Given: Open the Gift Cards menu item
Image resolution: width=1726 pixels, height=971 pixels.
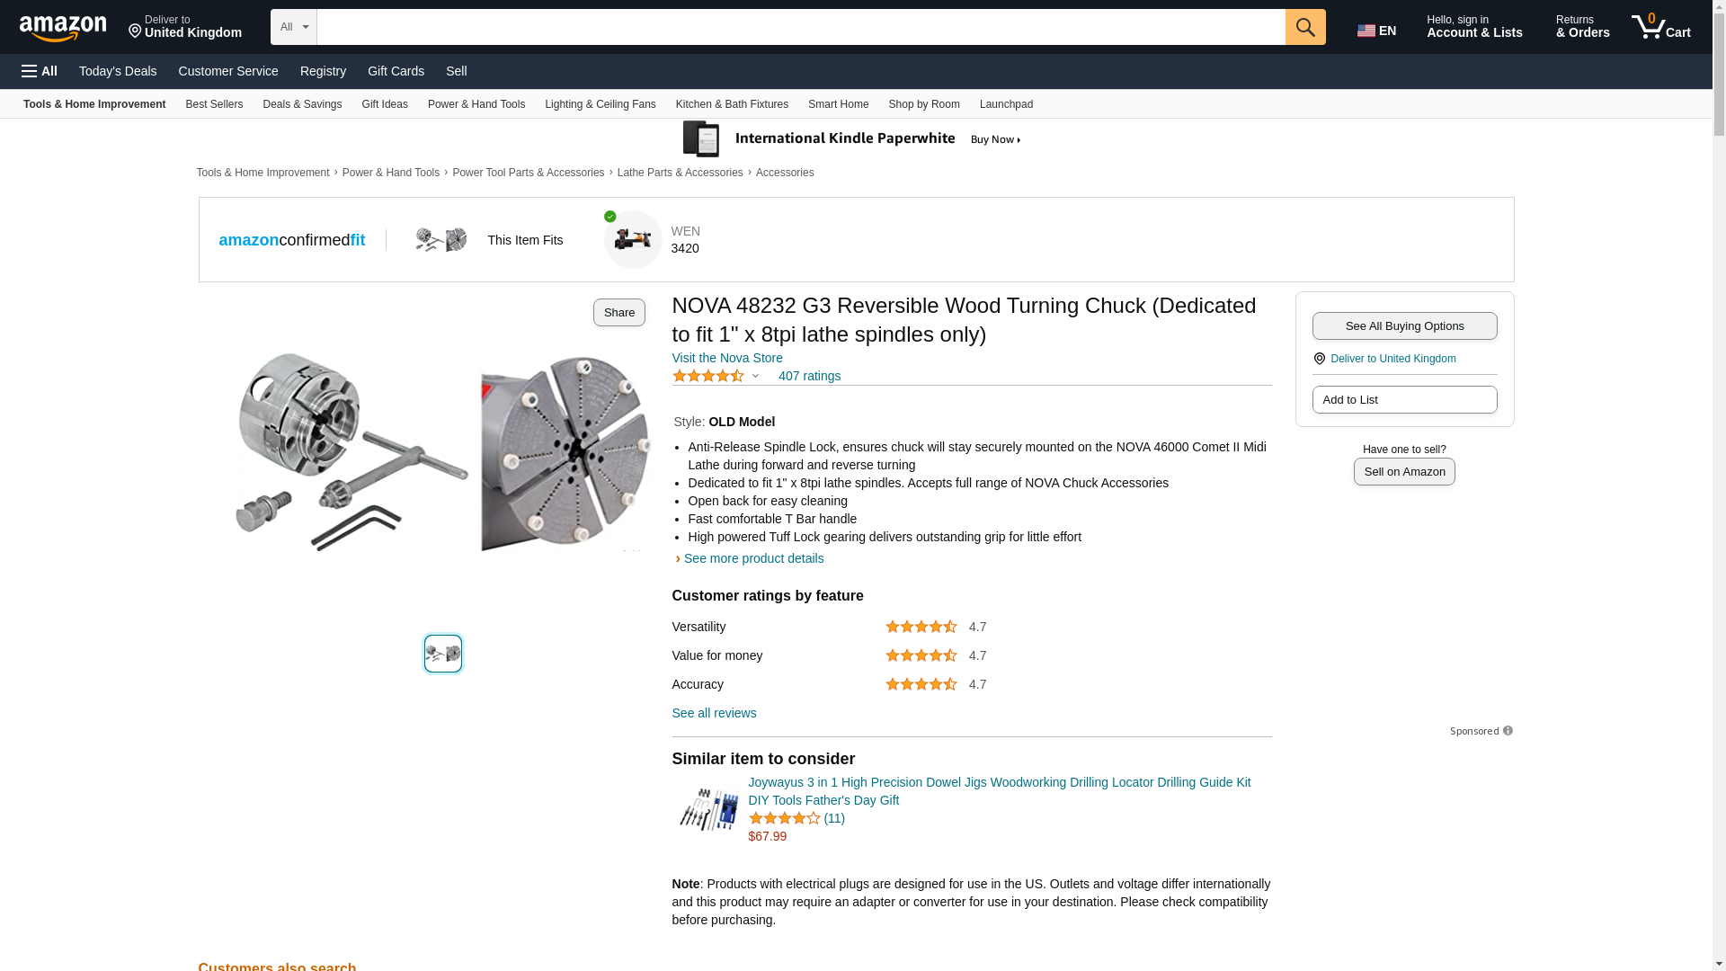Looking at the screenshot, I should click(396, 71).
